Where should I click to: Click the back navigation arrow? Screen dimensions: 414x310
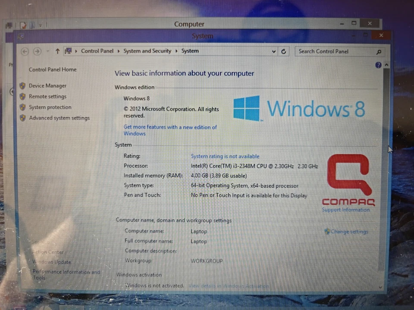coord(25,51)
